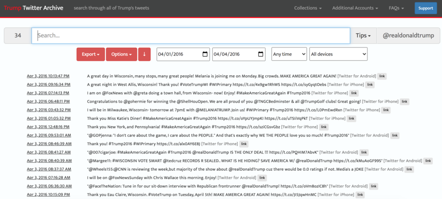Click tweet text 'I will be on @FoxNewsSunday'

coord(113,177)
